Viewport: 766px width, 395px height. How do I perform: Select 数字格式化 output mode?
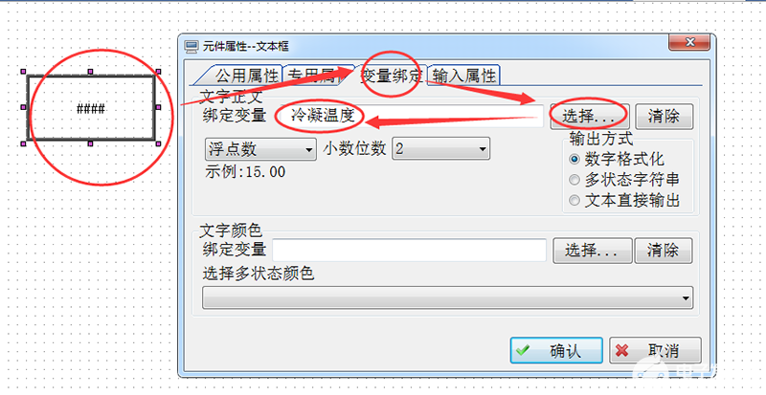click(x=574, y=159)
